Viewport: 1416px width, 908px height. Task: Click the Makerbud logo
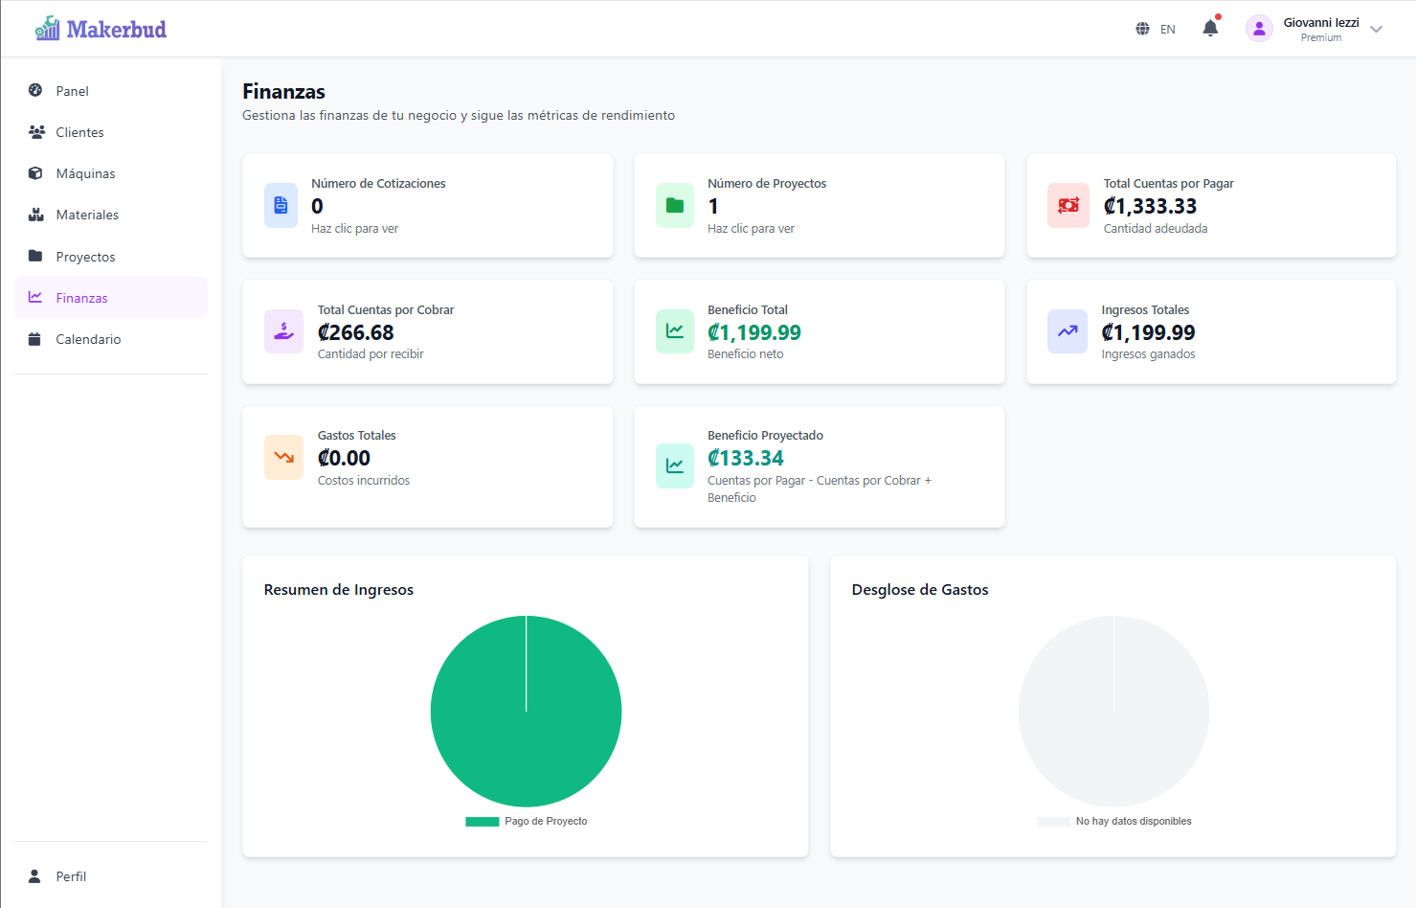coord(101,29)
